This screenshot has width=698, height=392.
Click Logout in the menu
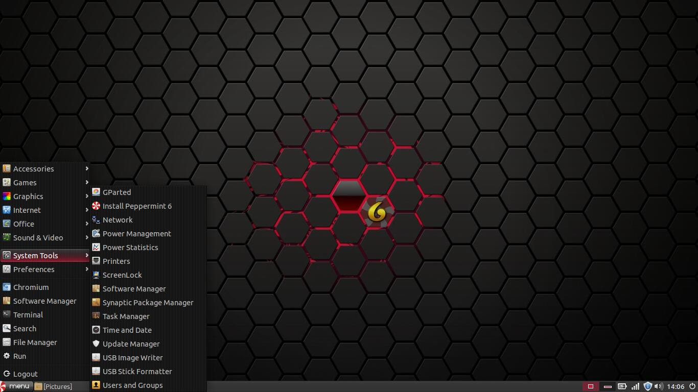click(x=45, y=374)
